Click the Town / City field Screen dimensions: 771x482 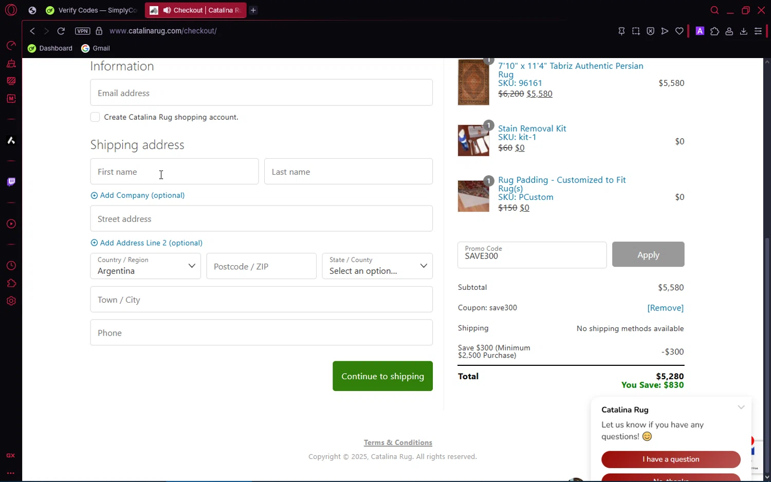pyautogui.click(x=261, y=299)
